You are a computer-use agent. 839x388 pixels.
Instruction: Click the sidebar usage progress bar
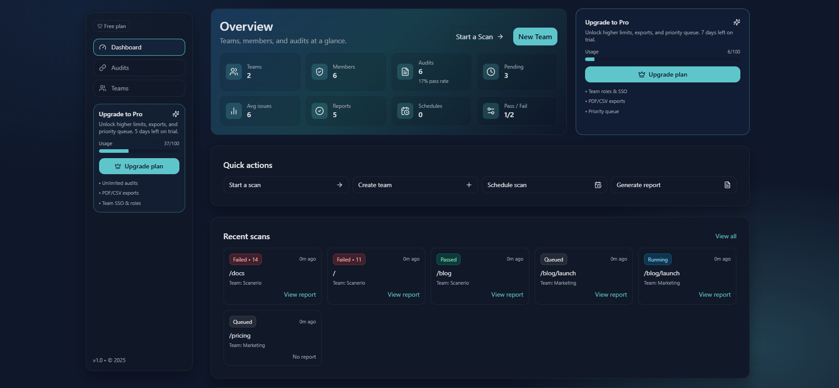139,151
